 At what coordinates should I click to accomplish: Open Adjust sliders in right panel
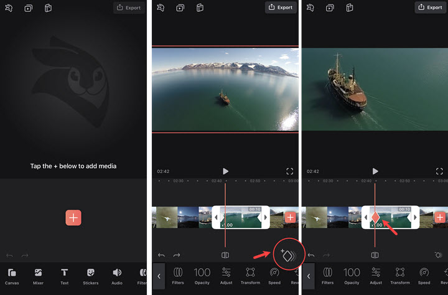(376, 276)
